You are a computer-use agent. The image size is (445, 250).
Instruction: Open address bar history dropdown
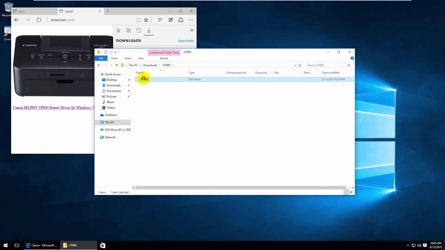[296, 65]
